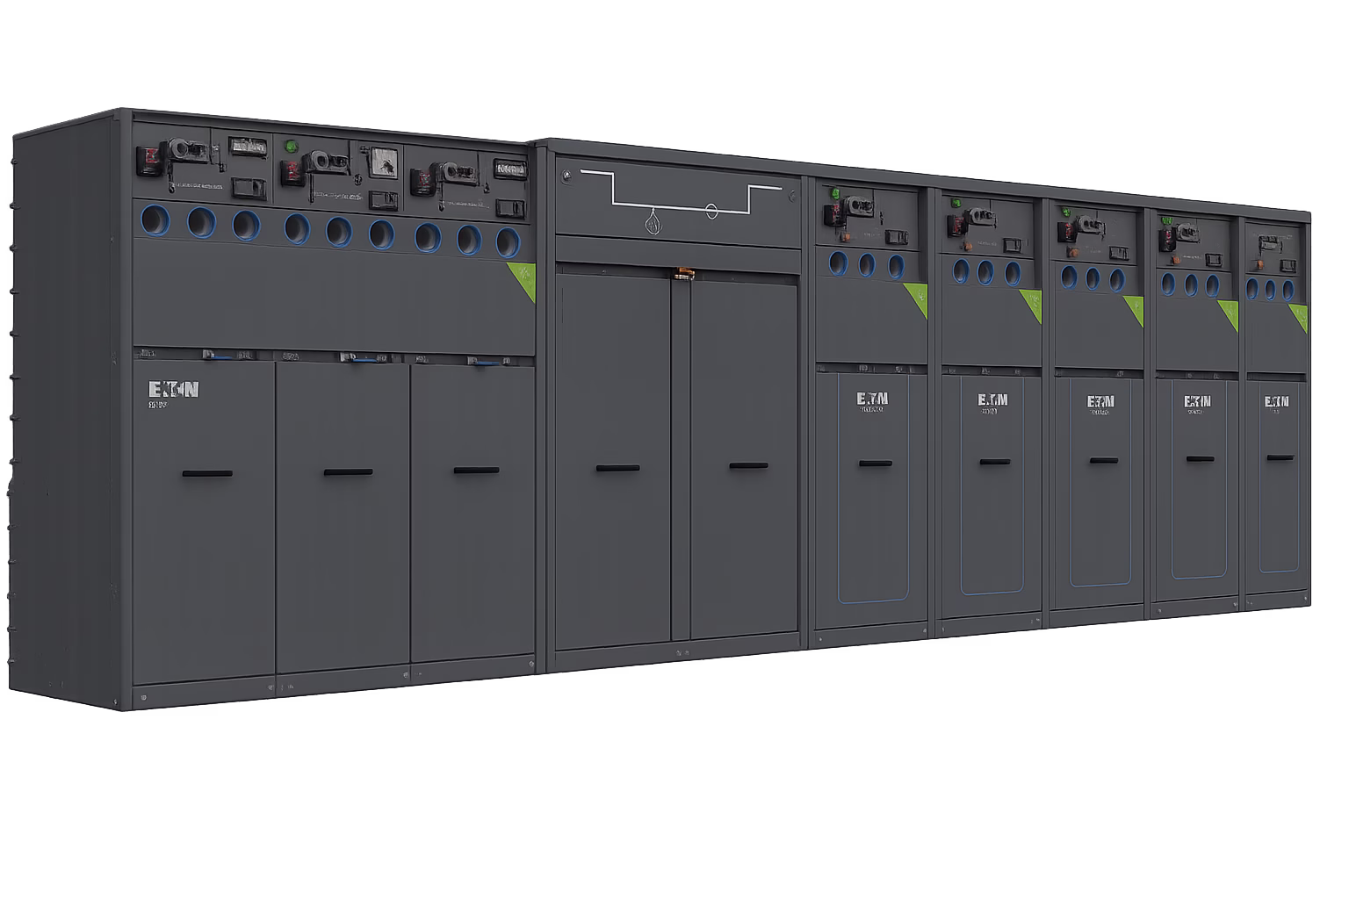Click the flame symbol on the center diagram
The width and height of the screenshot is (1349, 899).
point(652,223)
